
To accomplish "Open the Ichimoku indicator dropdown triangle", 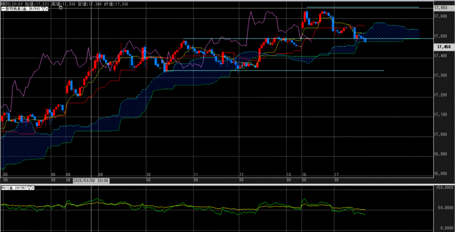I will point(43,9).
